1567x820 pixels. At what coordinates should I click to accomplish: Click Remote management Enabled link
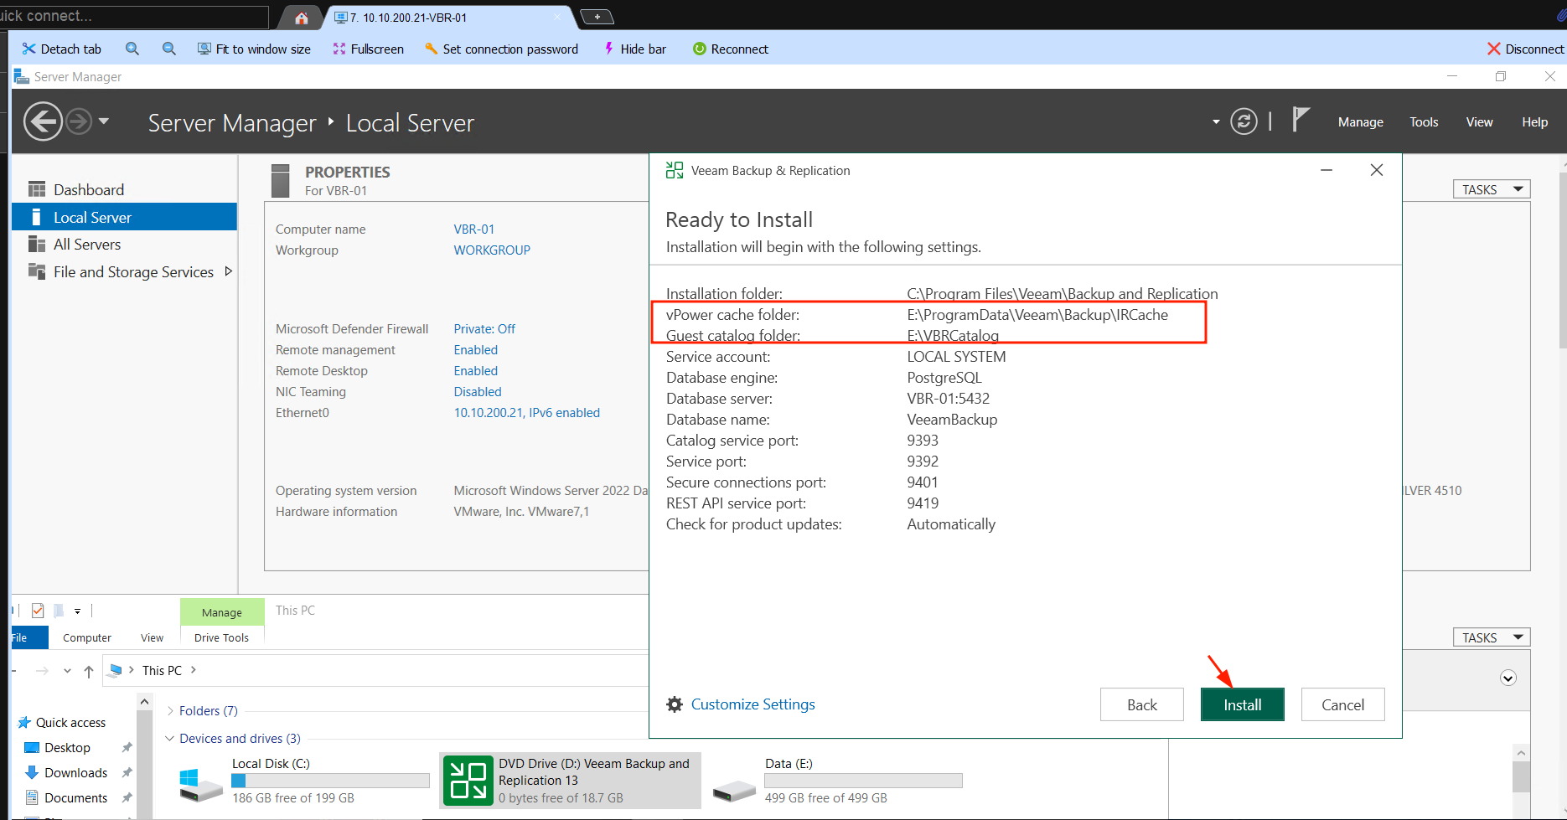click(476, 350)
